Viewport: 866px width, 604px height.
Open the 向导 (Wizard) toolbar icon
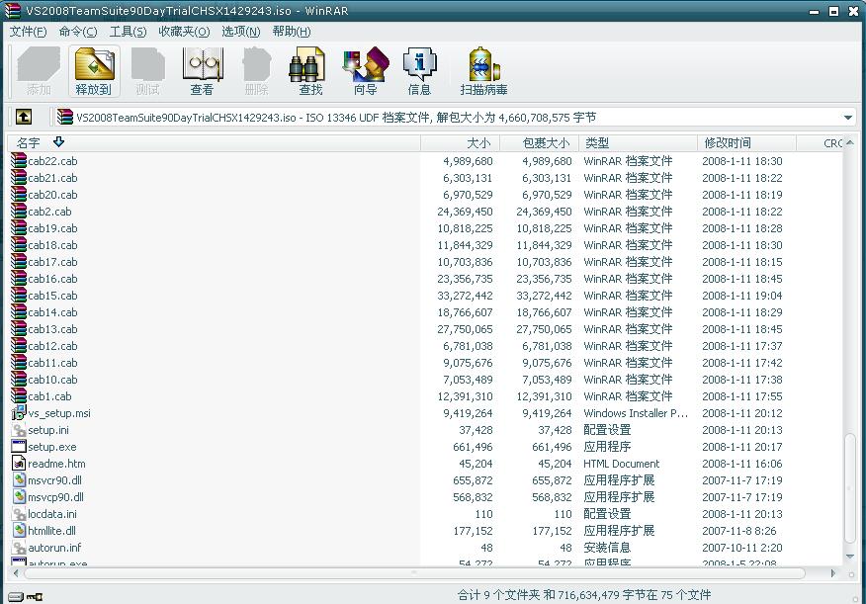(365, 70)
